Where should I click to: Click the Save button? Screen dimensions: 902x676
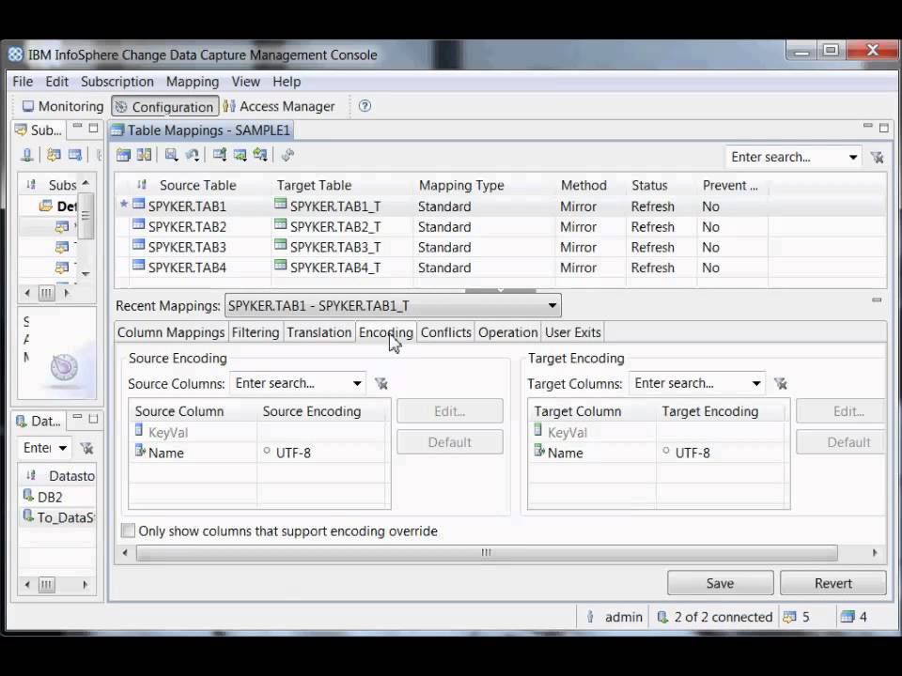pos(721,583)
